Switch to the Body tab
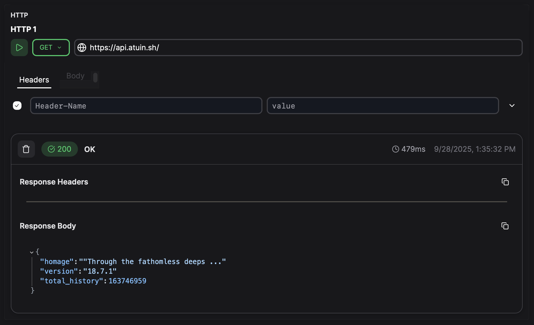Screen dimensions: 534x325 [75, 76]
